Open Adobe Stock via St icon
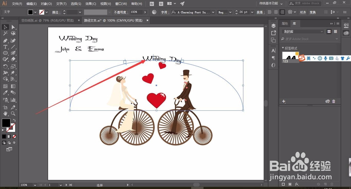This screenshot has width=351, height=189. [x=161, y=4]
